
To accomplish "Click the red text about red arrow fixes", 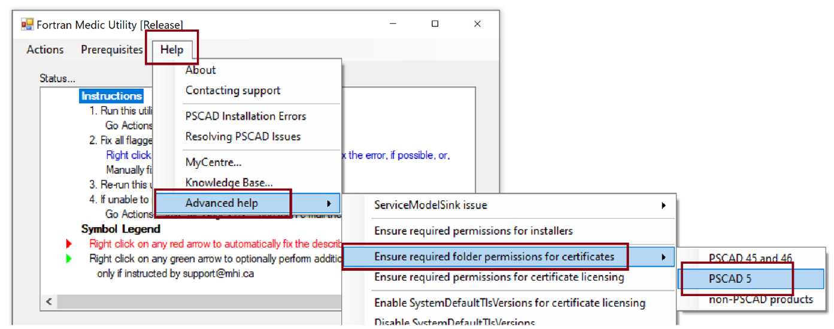I will pos(216,244).
